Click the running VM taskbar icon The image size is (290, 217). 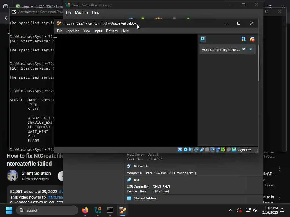coord(122,210)
